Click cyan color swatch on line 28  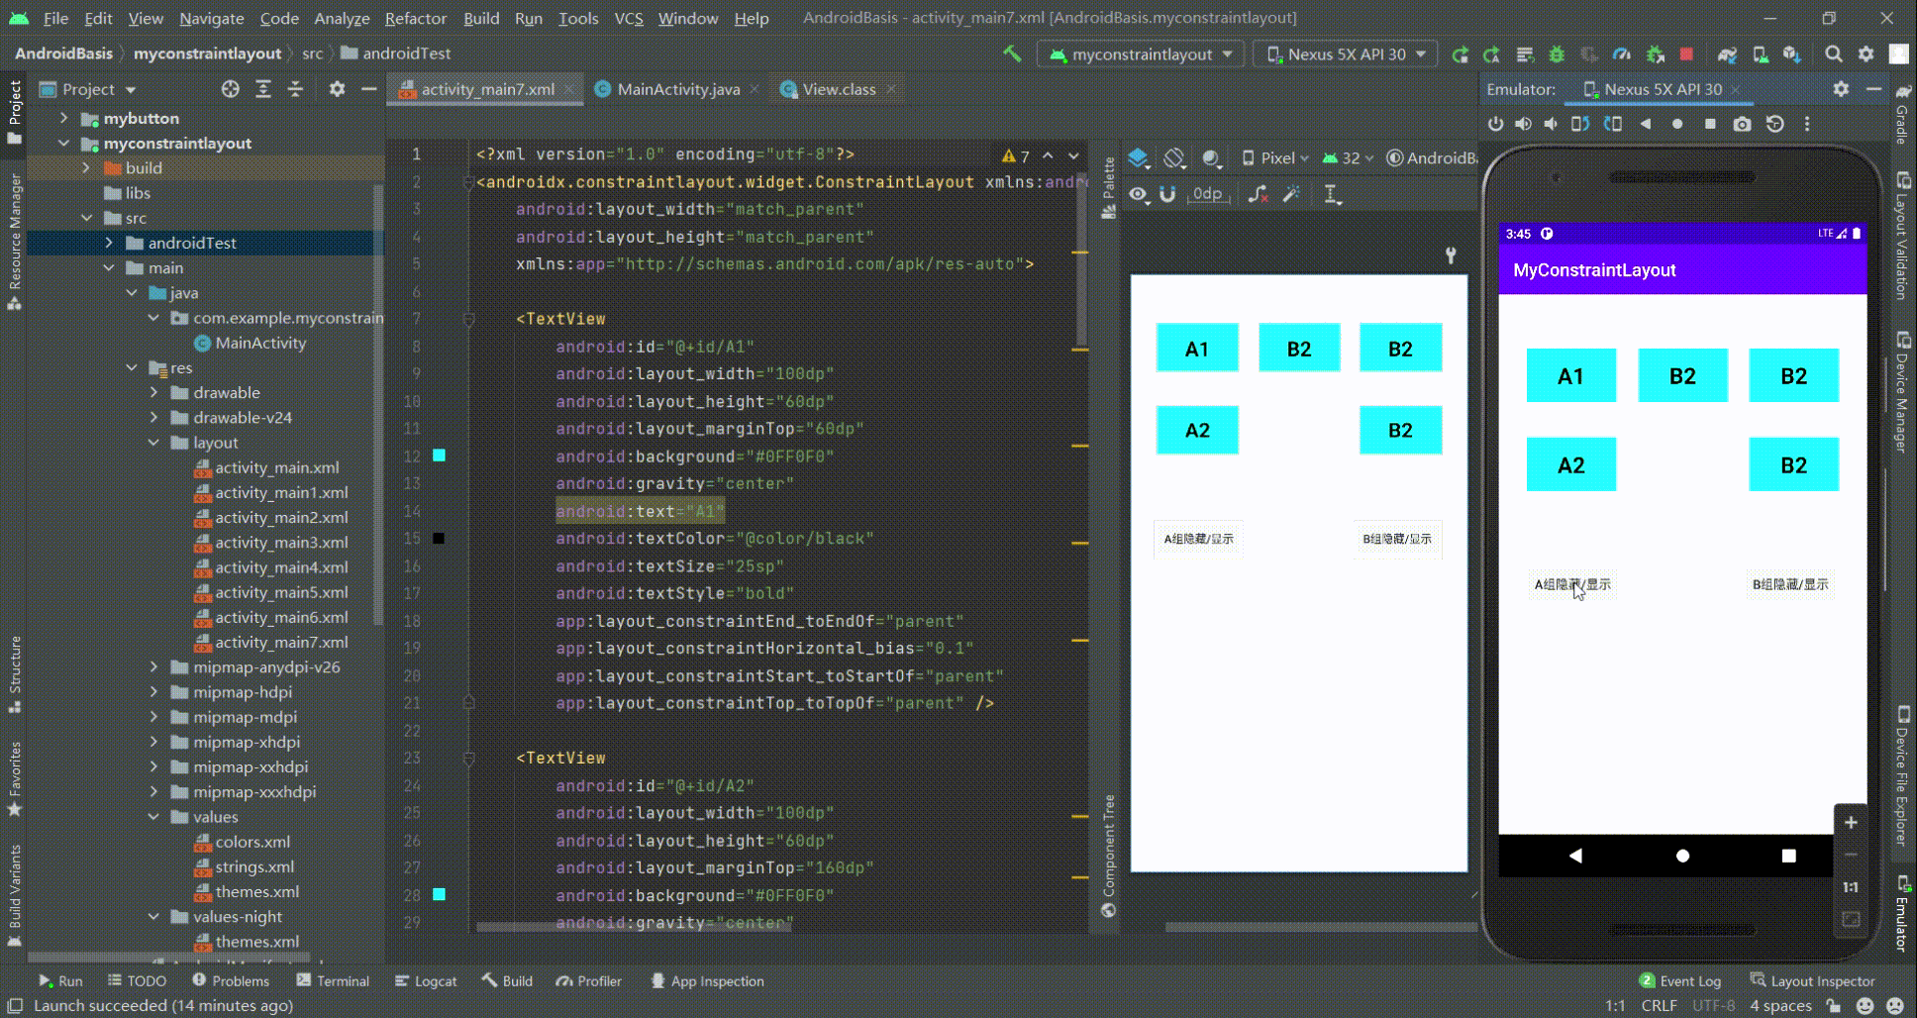click(x=439, y=894)
